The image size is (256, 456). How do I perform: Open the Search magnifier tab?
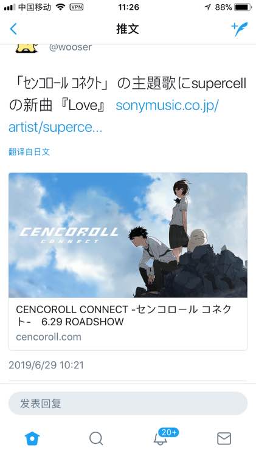click(96, 438)
